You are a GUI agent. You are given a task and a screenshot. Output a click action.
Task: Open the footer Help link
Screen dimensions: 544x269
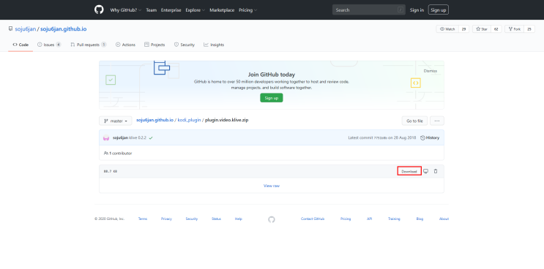tap(239, 219)
